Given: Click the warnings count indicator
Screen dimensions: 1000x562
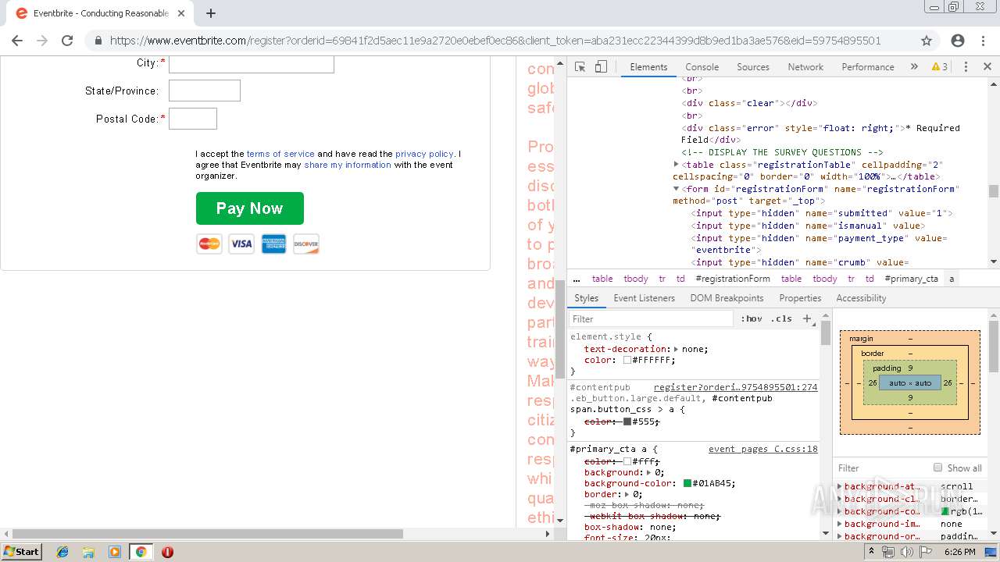Looking at the screenshot, I should [940, 67].
